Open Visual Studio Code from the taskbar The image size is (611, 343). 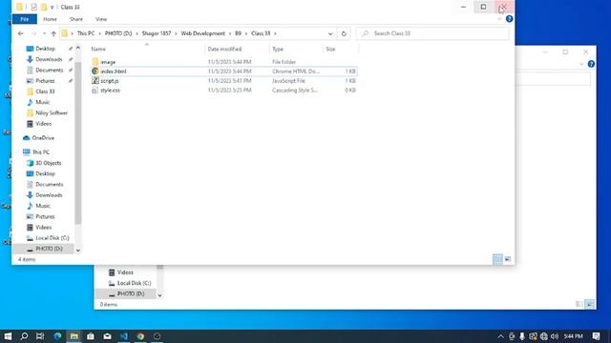click(124, 336)
